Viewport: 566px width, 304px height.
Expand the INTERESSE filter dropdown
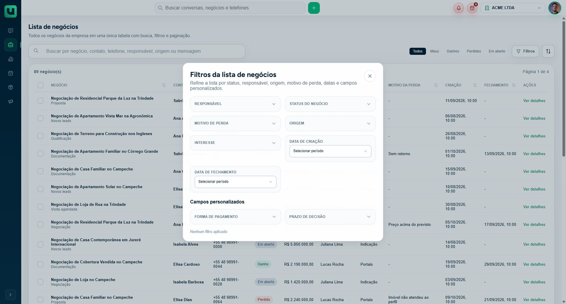pyautogui.click(x=235, y=143)
